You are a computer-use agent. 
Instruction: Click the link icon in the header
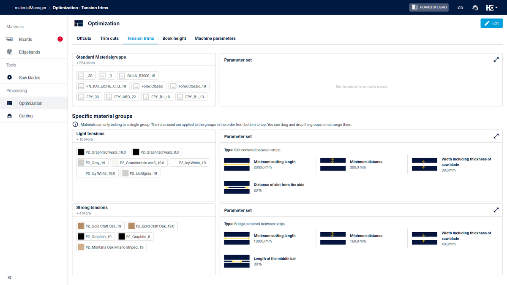pos(461,8)
